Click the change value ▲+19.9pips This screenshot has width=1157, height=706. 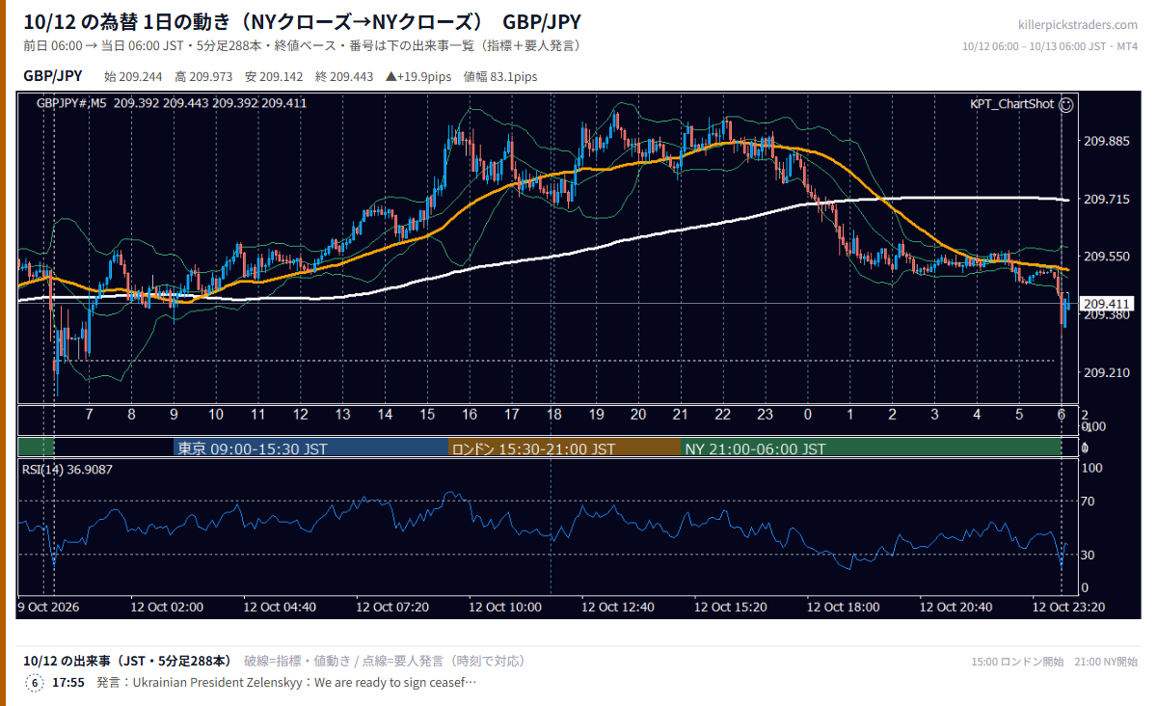(x=419, y=76)
